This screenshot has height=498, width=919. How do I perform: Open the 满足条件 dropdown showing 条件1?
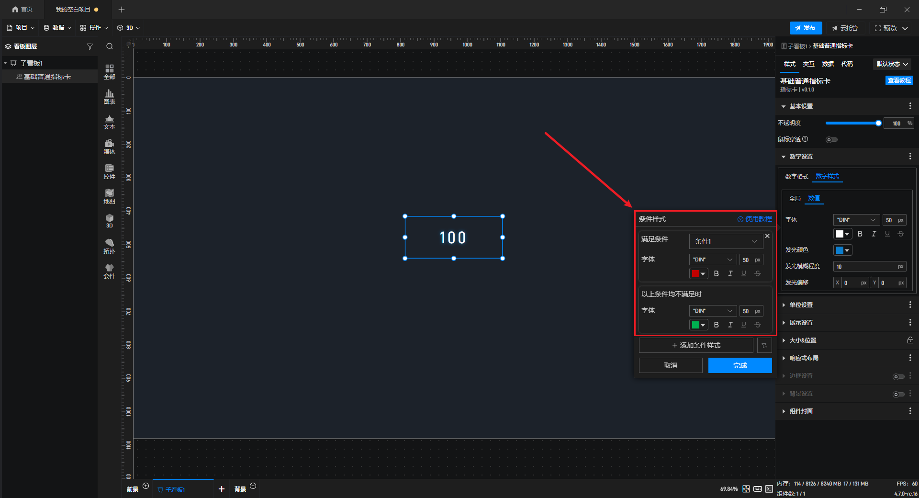point(725,241)
